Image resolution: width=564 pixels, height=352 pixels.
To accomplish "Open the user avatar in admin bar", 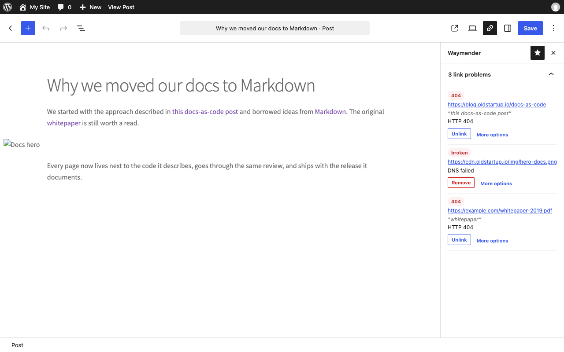I will [555, 7].
